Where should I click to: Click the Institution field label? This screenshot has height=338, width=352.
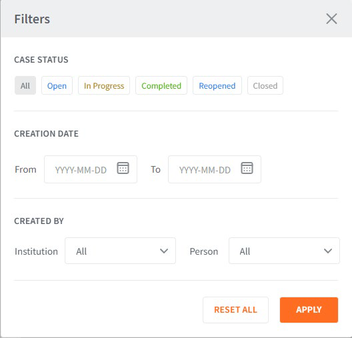tap(37, 251)
